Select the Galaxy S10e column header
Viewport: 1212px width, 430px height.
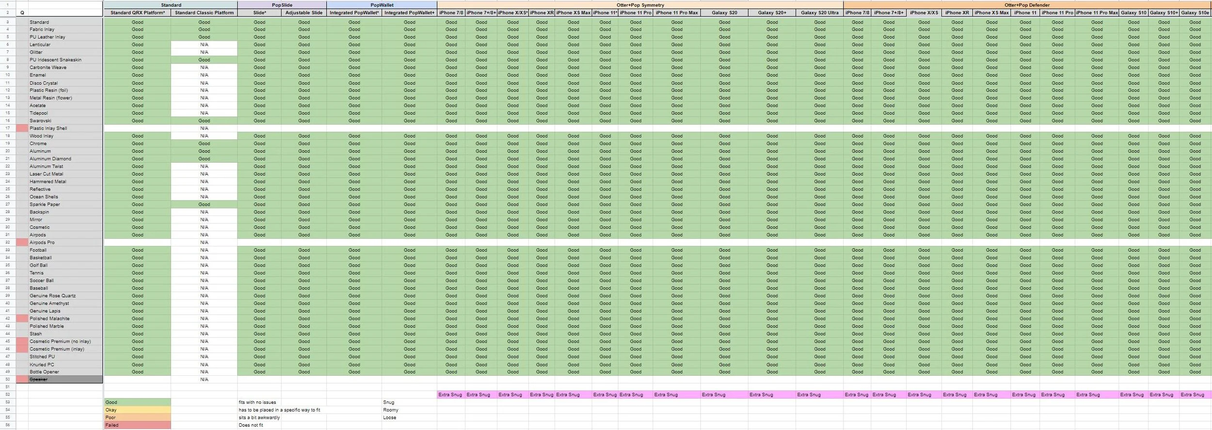tap(1195, 13)
